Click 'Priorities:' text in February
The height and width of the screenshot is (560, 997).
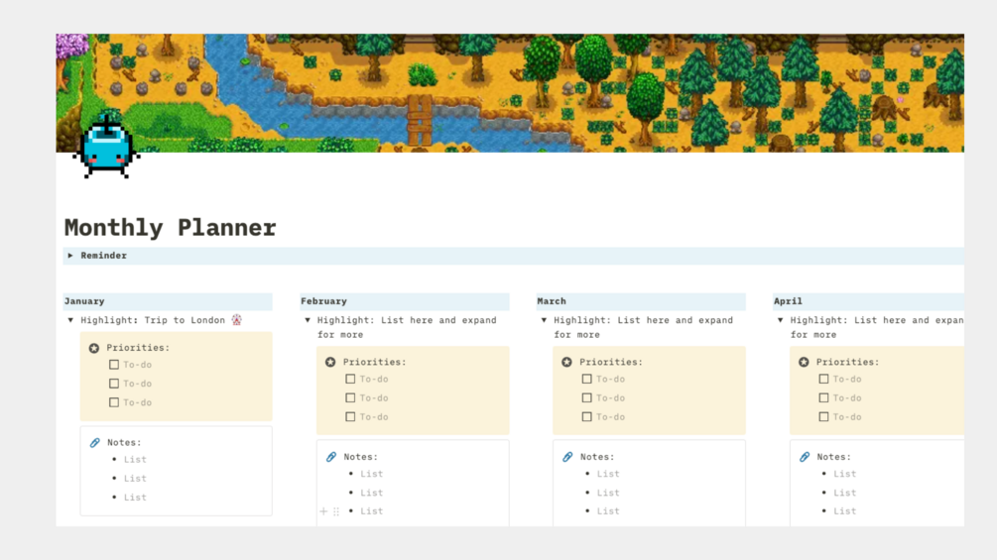coord(375,362)
